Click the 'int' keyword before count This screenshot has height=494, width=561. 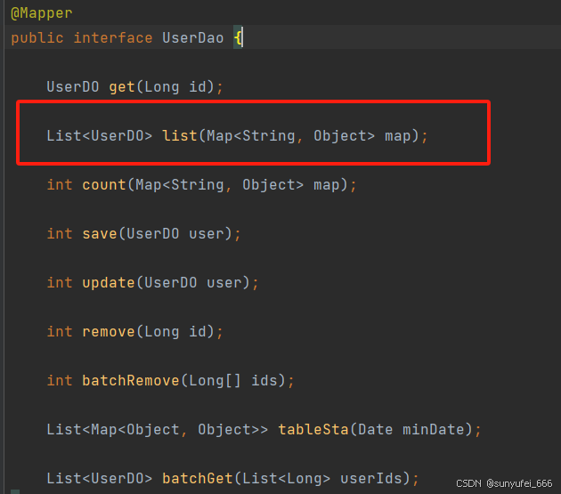click(x=60, y=185)
